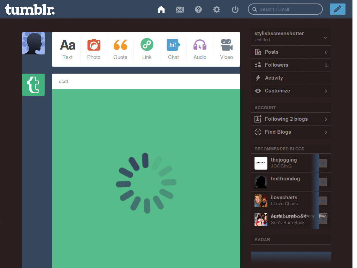
Task: Open the Posts menu item
Action: pyautogui.click(x=291, y=52)
